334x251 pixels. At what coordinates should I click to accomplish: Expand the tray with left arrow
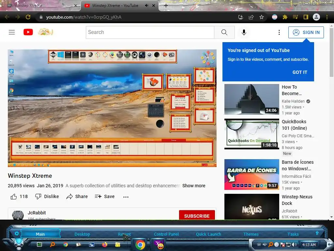(x=330, y=244)
